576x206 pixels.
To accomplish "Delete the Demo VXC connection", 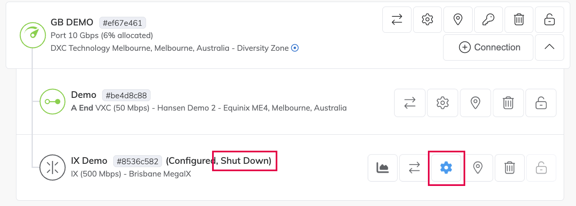I will pyautogui.click(x=508, y=103).
